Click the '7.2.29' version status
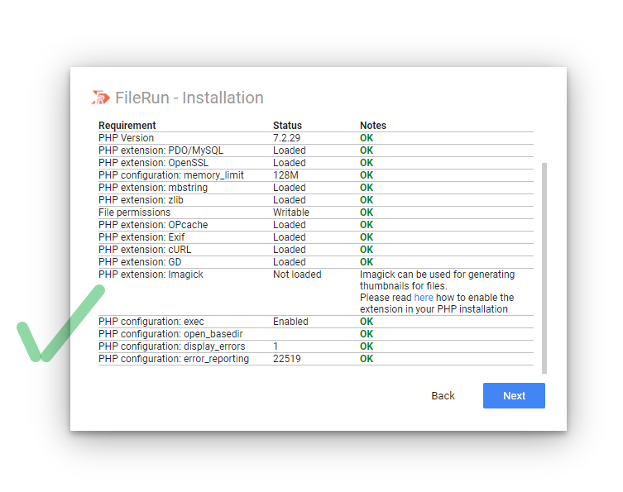Viewport: 623px width, 492px height. [x=286, y=138]
